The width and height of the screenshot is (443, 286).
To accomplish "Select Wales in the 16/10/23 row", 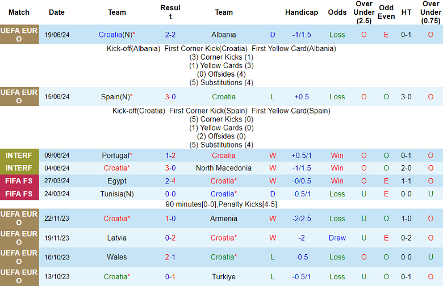I will coord(117,257).
